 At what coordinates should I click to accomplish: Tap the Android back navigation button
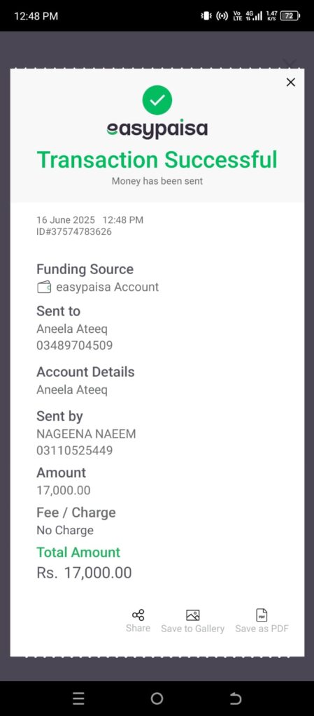(x=236, y=699)
